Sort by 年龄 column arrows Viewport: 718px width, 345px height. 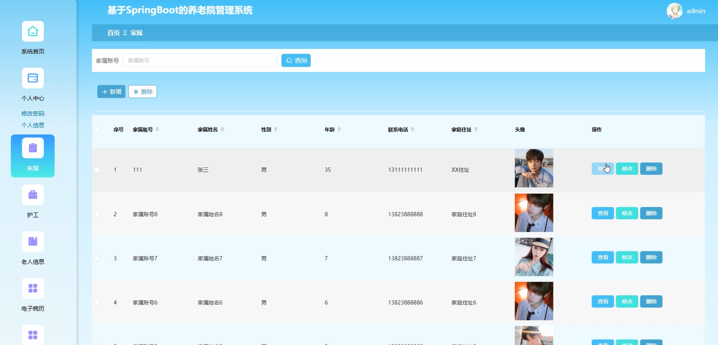click(x=339, y=130)
